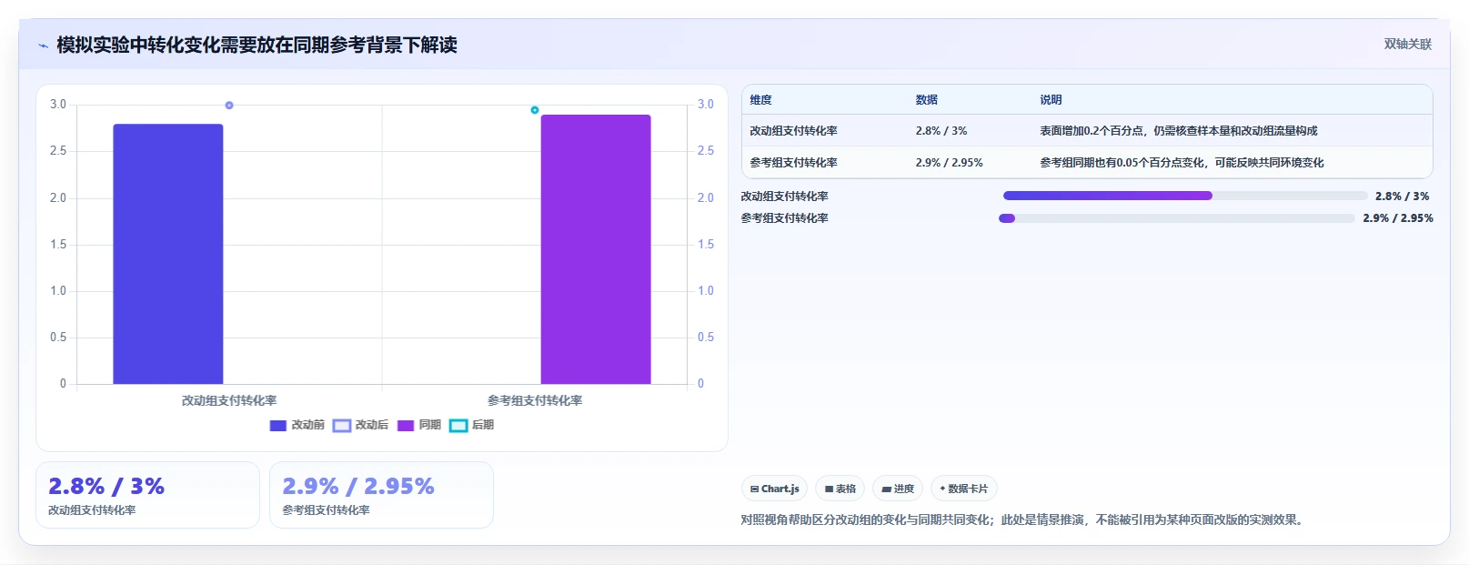Select the 表格 tag chip
Viewport: 1469px width, 565px height.
click(840, 489)
